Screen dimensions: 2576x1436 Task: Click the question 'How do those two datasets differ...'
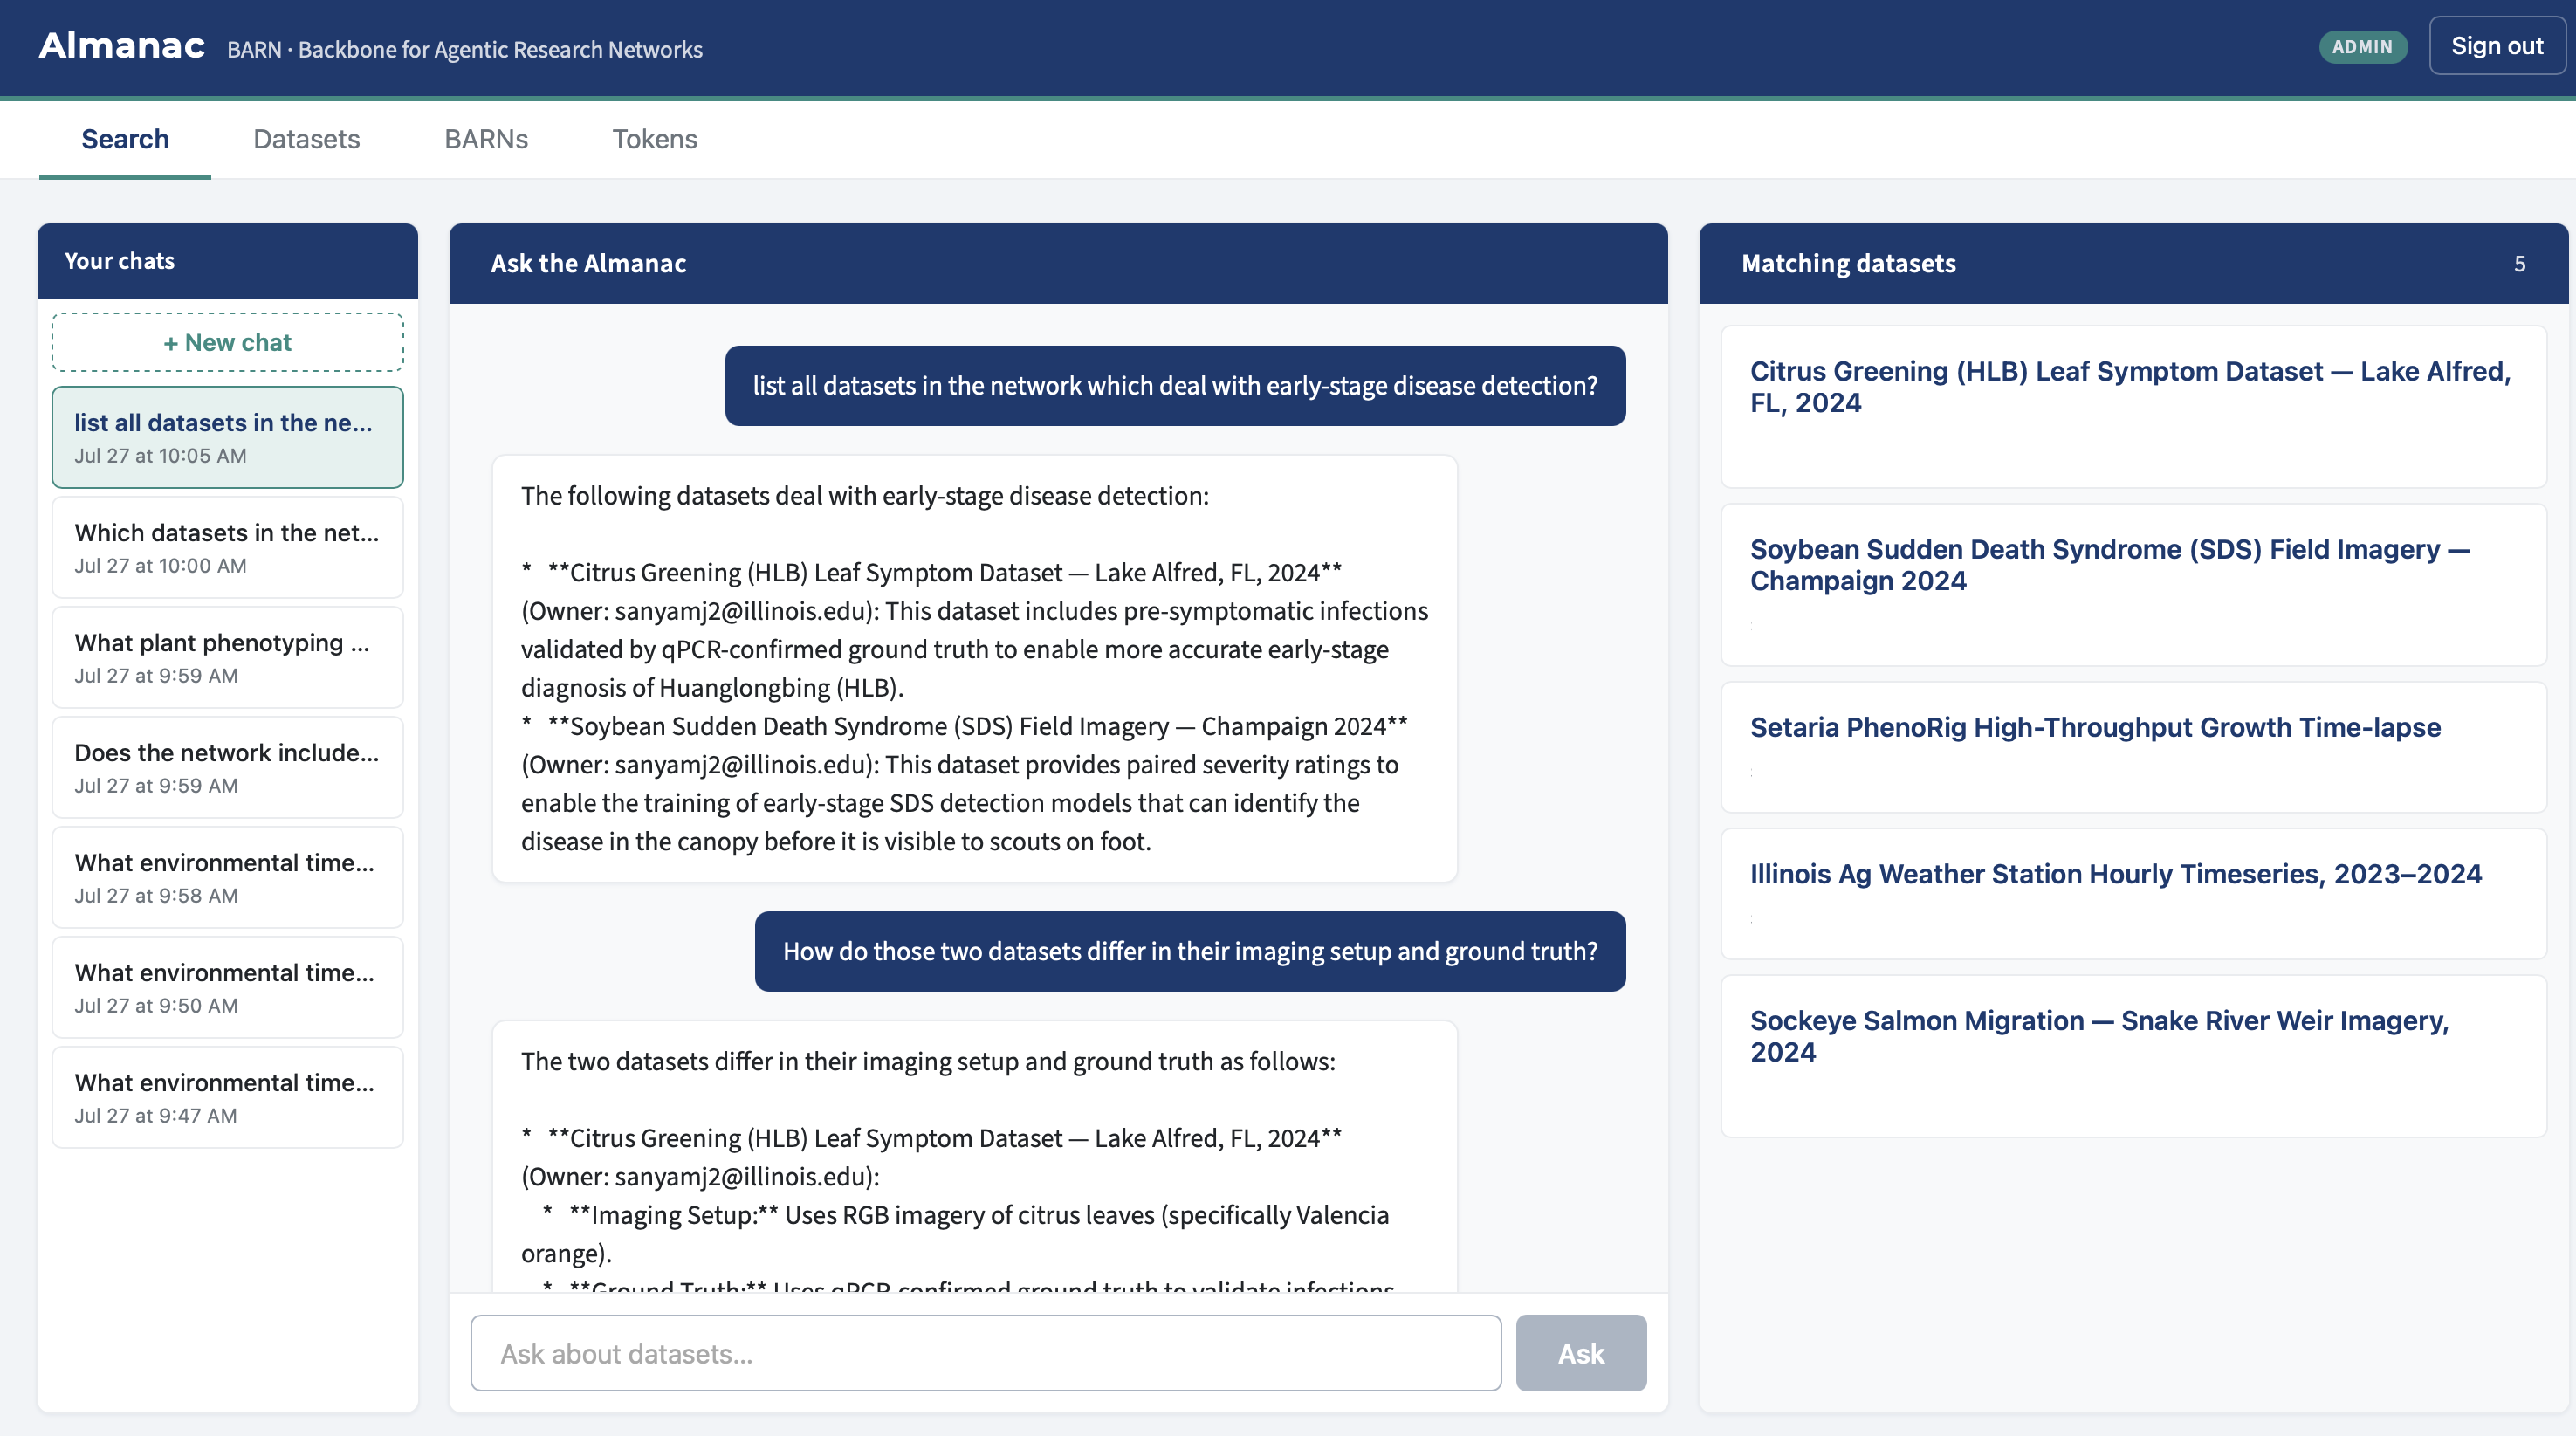1190,951
